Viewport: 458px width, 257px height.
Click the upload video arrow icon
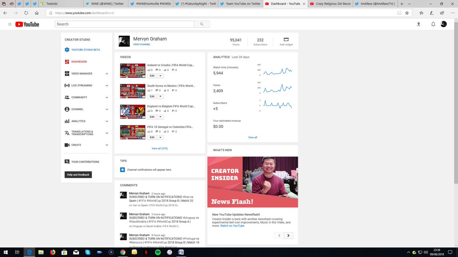coord(418,24)
